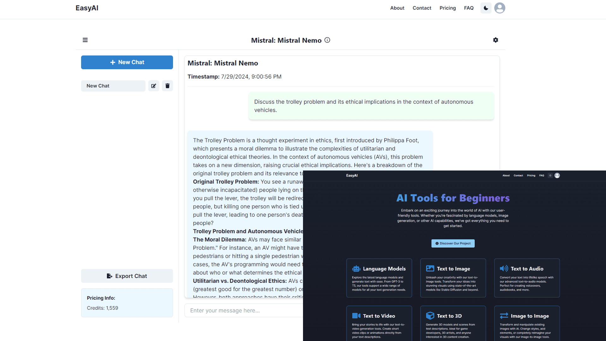Open the Pricing page
The image size is (606, 341).
tap(447, 8)
